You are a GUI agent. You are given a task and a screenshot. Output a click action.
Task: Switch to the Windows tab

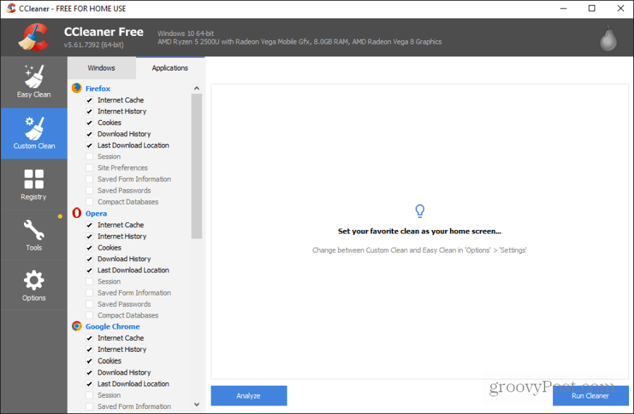pos(101,68)
